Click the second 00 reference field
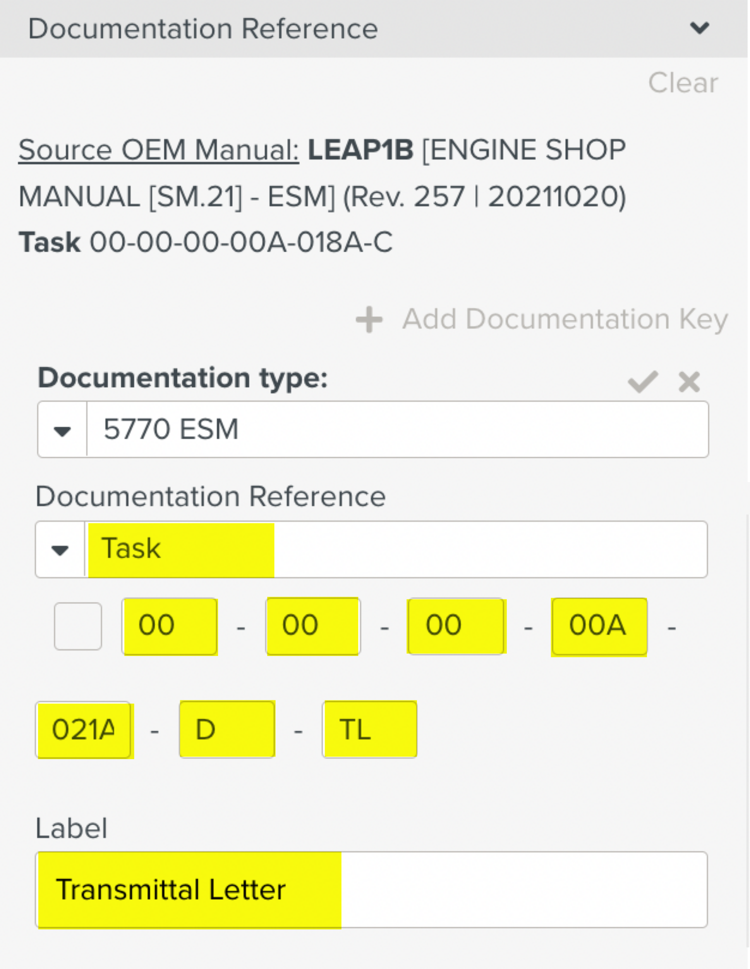This screenshot has height=969, width=750. click(x=313, y=626)
